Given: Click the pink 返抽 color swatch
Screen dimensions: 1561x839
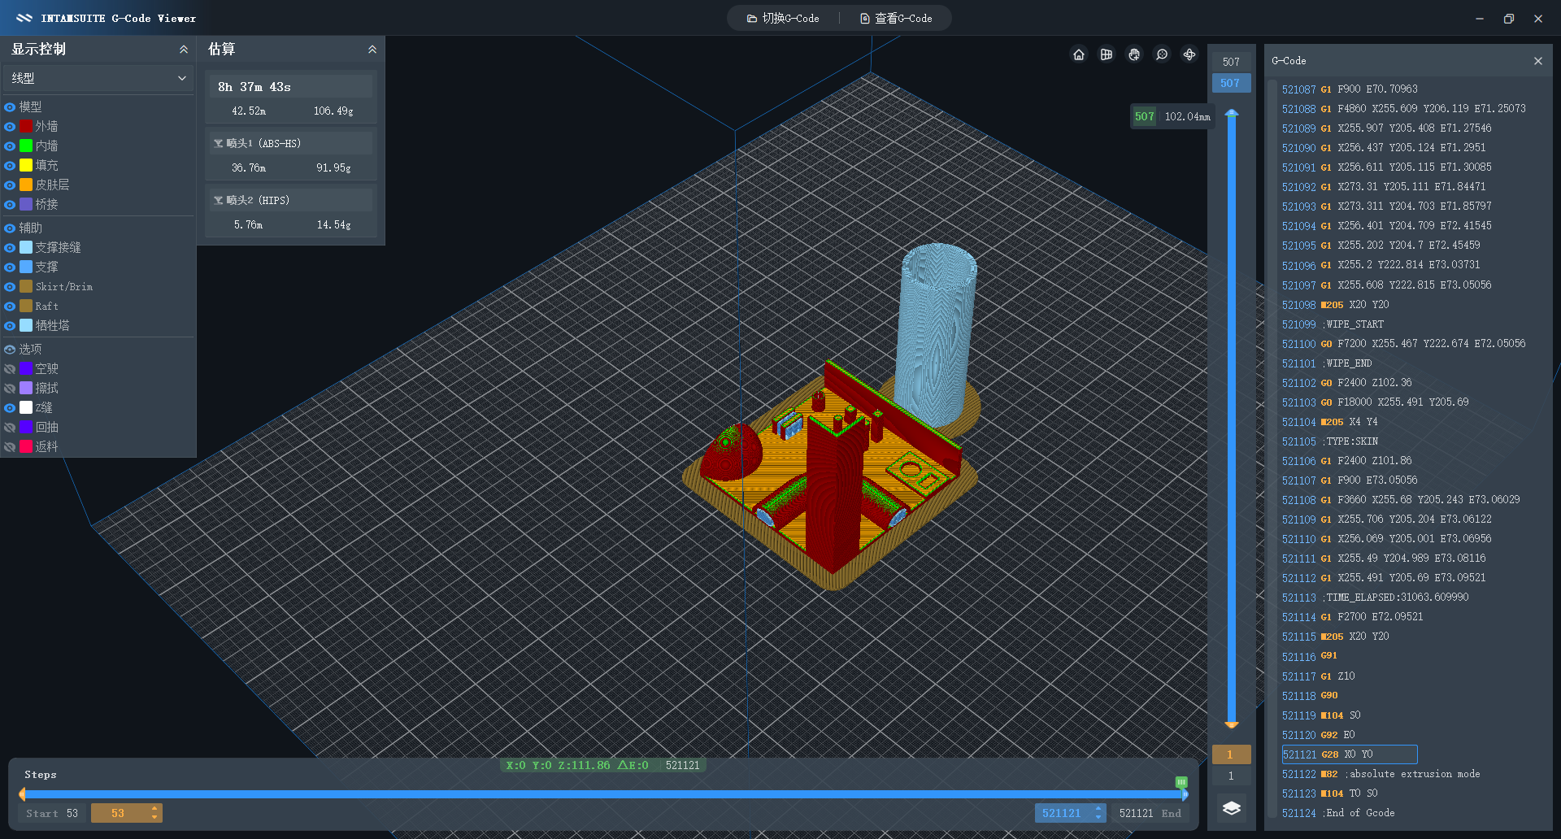Looking at the screenshot, I should click(26, 446).
